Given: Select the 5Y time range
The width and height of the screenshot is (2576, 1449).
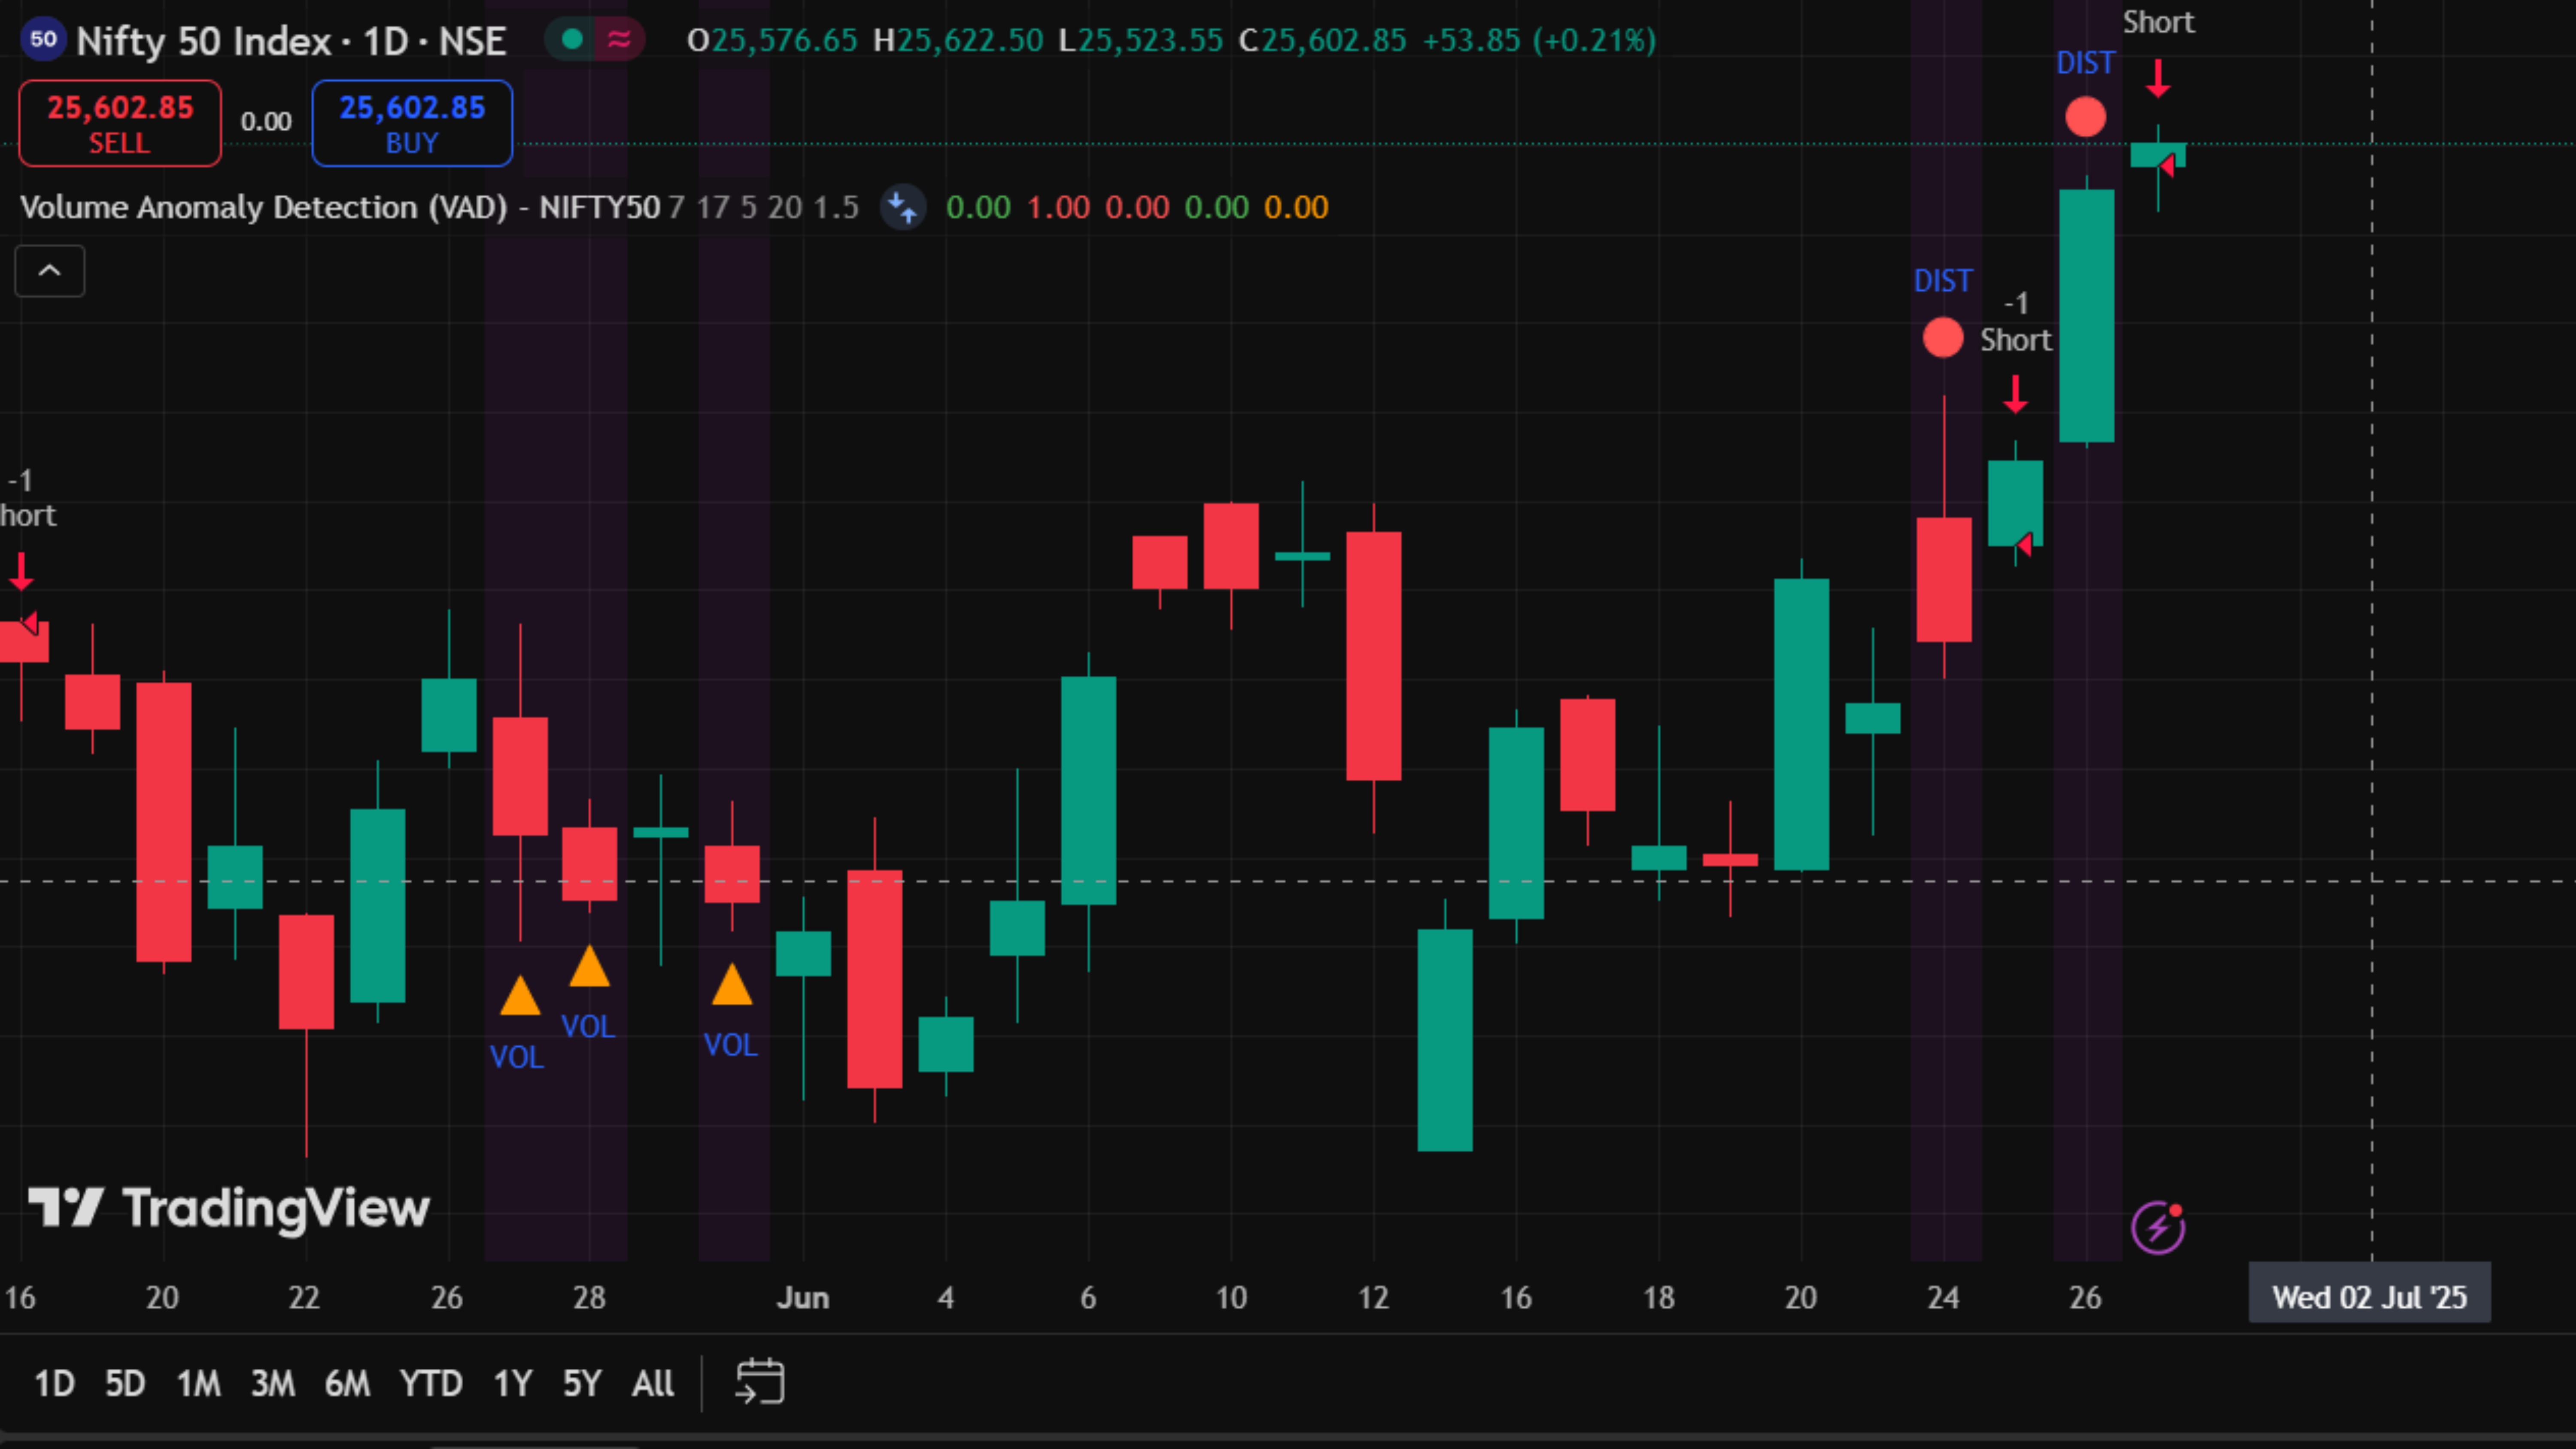Looking at the screenshot, I should pyautogui.click(x=582, y=1384).
